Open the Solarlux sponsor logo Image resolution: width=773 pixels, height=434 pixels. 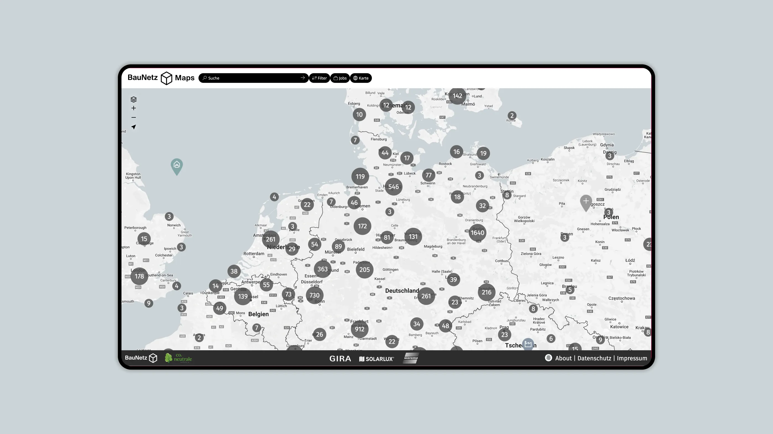(x=376, y=359)
